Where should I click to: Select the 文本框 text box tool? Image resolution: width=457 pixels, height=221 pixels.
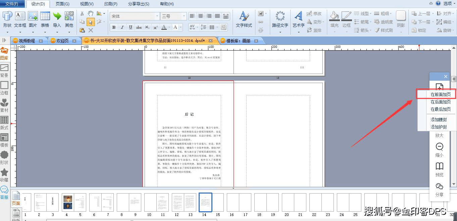click(x=20, y=19)
